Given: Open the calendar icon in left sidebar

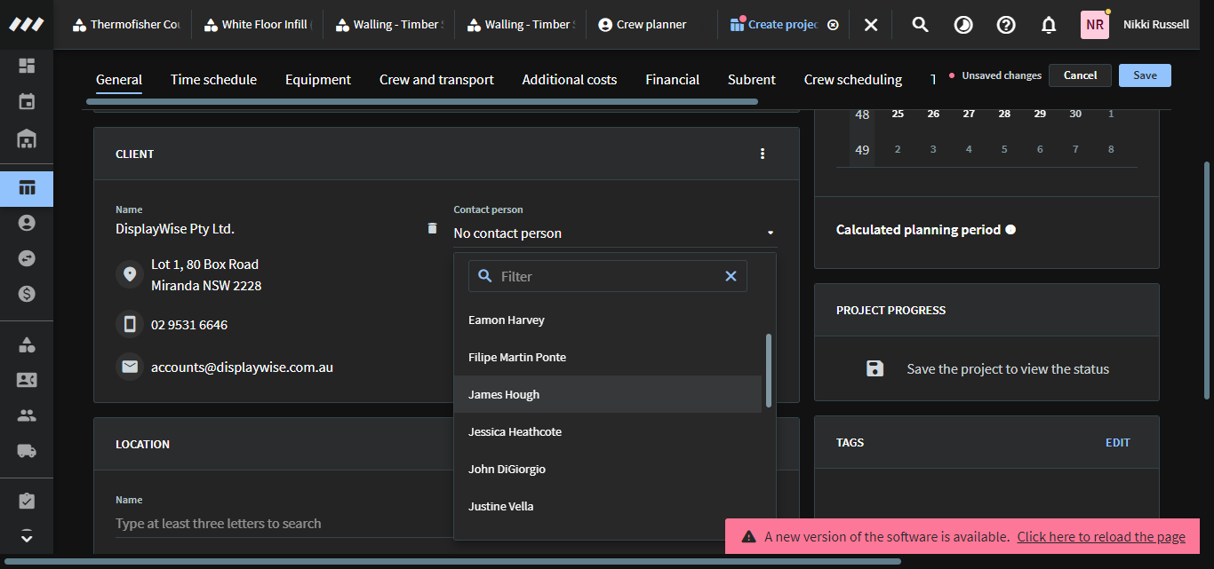Looking at the screenshot, I should pyautogui.click(x=27, y=101).
